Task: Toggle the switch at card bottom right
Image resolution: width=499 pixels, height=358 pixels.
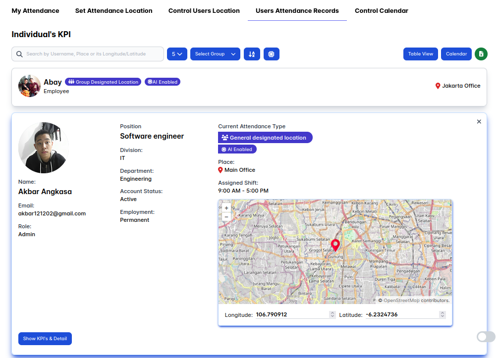Action: (x=486, y=337)
